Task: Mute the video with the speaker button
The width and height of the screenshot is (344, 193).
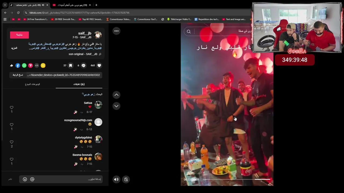Action: (116, 179)
